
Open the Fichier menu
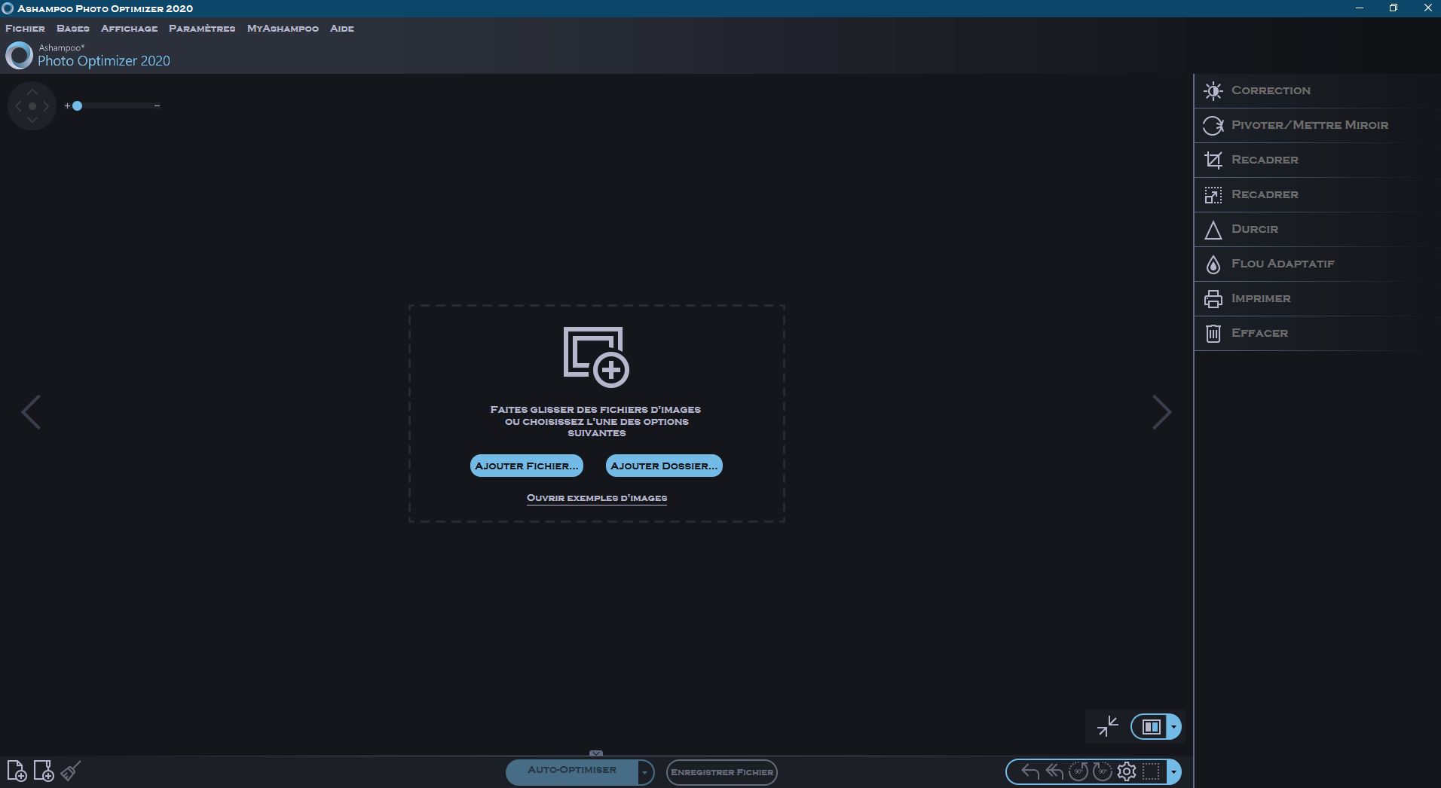pyautogui.click(x=25, y=29)
